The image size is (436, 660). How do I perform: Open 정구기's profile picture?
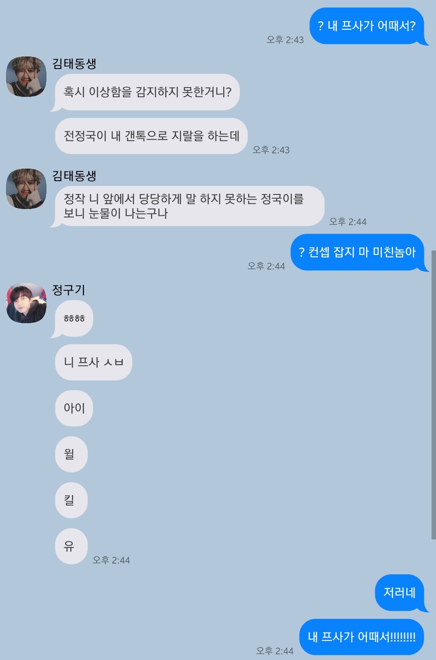(x=26, y=303)
